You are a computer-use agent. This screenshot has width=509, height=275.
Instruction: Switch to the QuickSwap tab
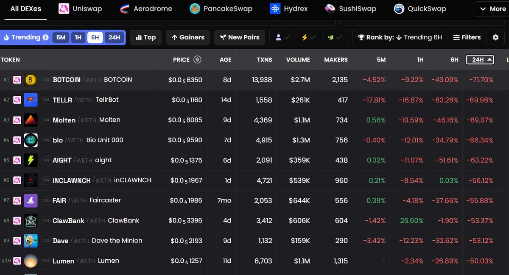(x=420, y=8)
